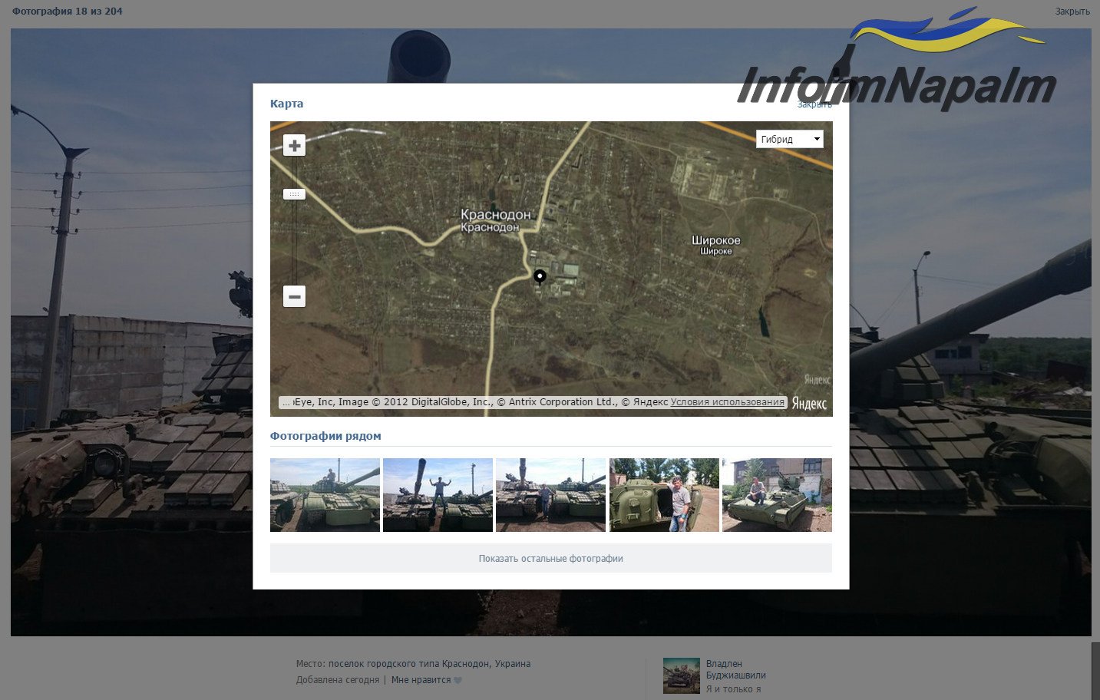Screen dimensions: 1100x700
Task: Close the photo viewer using top-right Закрыть
Action: [1072, 12]
